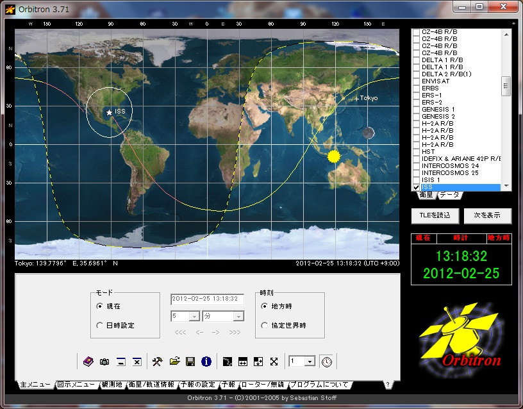Screen dimensions: 523x409
Task: Click the 現在 header on the clock panel
Action: (423, 238)
